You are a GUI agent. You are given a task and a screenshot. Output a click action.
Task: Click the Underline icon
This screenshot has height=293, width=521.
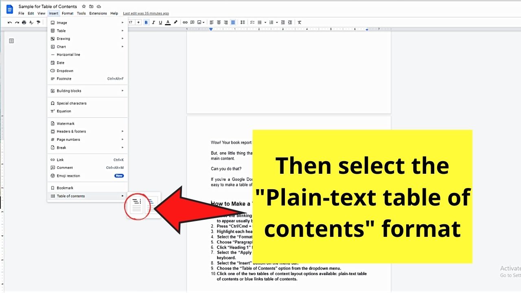(160, 22)
